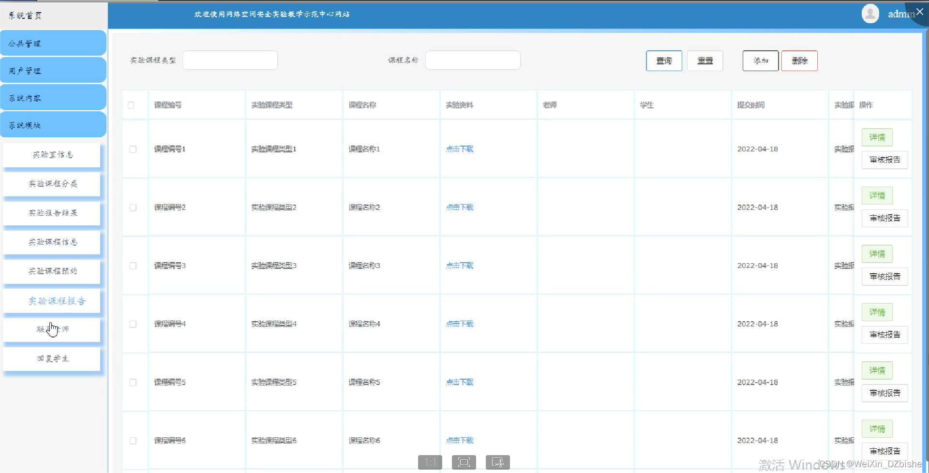Viewport: 929px width, 473px height.
Task: Check the box for 课程编号2 row
Action: 133,207
